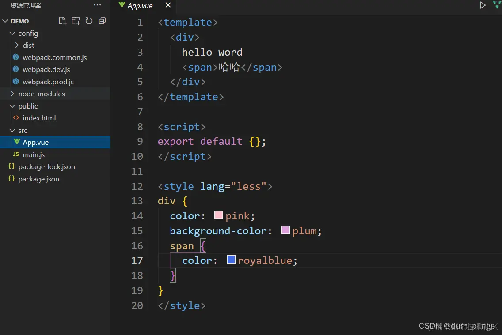Click the closing </style> tag on line 20
Viewport: 502px width, 335px height.
click(182, 305)
